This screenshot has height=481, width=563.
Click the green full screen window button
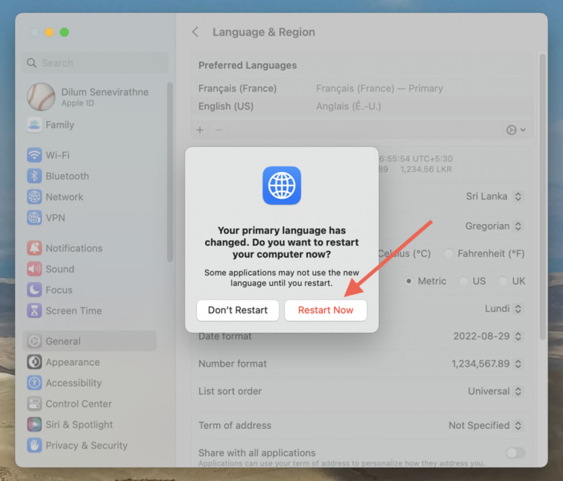(x=64, y=32)
